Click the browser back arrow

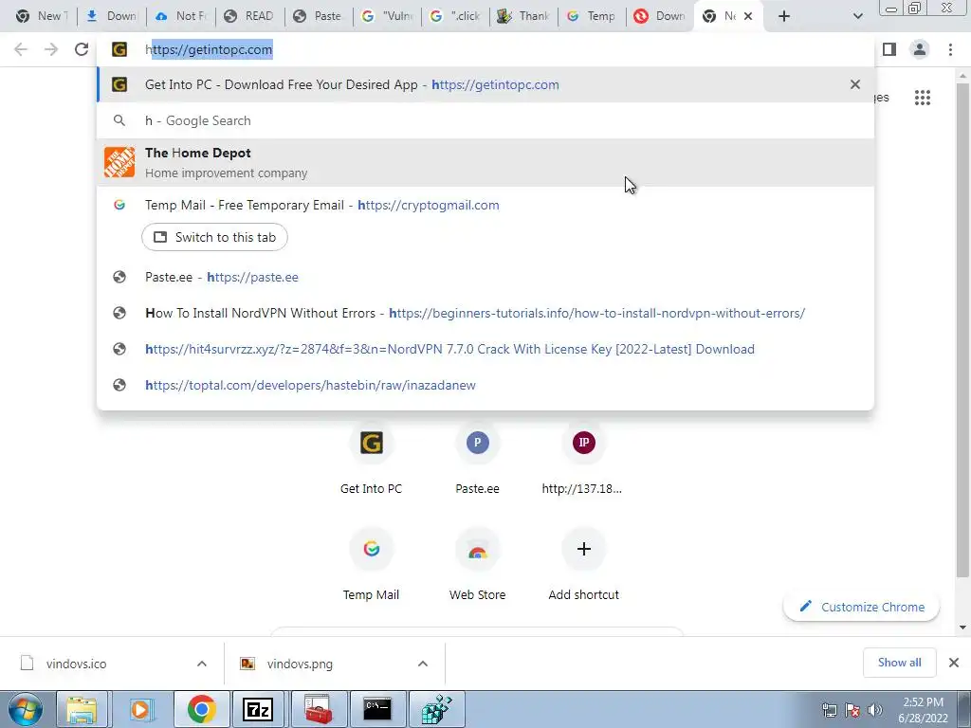tap(21, 49)
